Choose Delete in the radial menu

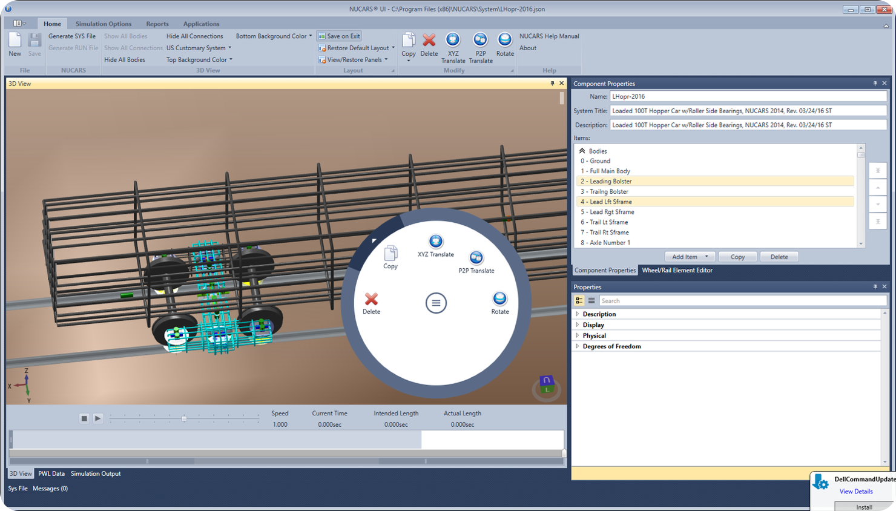coord(371,303)
